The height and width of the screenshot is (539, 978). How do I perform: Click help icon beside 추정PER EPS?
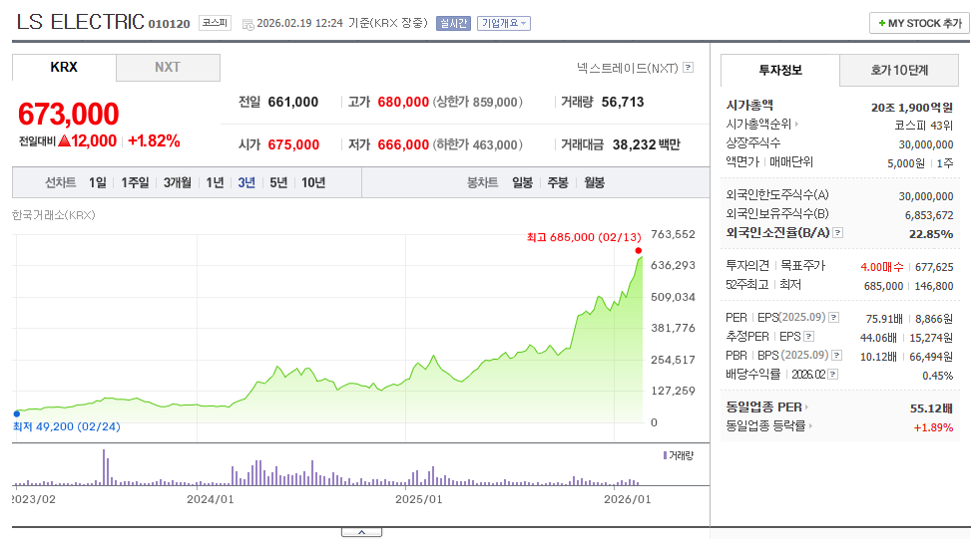[x=809, y=337]
